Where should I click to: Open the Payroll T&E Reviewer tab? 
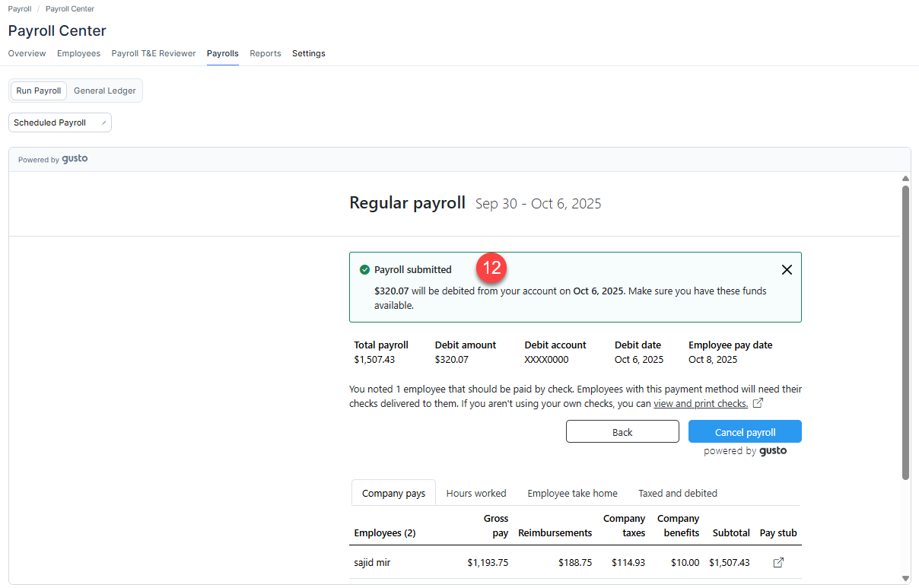click(153, 53)
